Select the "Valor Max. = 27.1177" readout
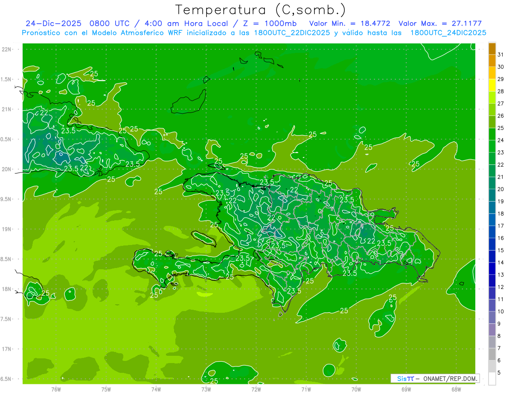 point(440,23)
